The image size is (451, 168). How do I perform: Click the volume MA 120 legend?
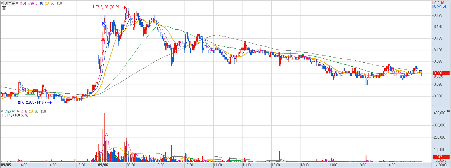click(x=43, y=111)
